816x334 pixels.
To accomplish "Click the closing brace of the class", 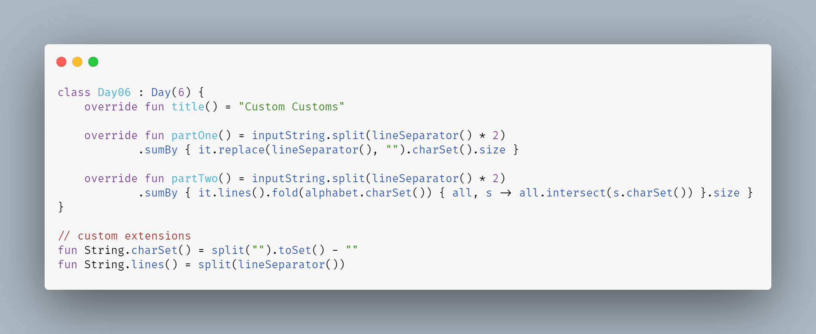I will click(x=61, y=207).
